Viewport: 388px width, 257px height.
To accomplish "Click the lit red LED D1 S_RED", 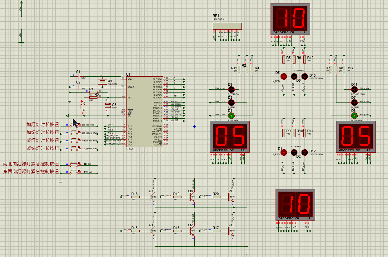I will click(283, 152).
